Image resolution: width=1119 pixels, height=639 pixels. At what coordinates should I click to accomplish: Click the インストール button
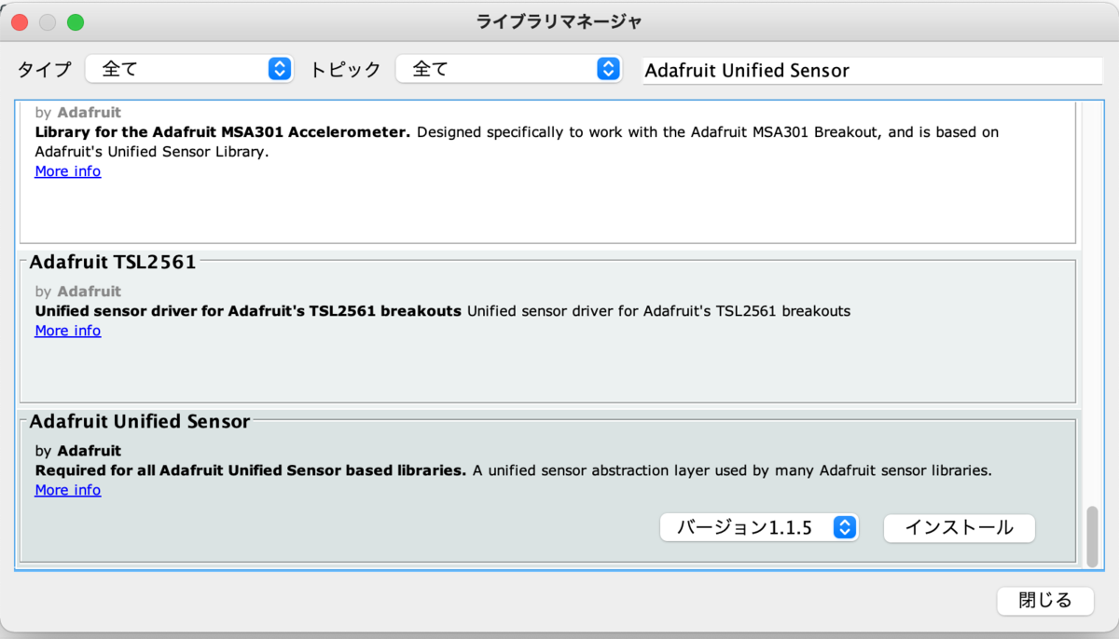click(960, 527)
